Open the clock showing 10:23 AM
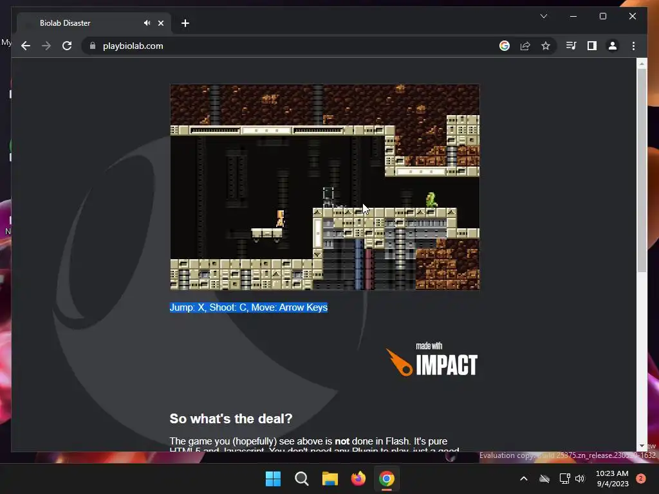659x494 pixels. [x=613, y=479]
